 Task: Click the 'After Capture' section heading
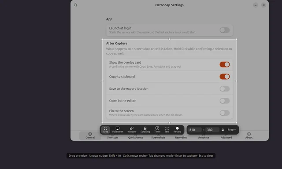116,43
